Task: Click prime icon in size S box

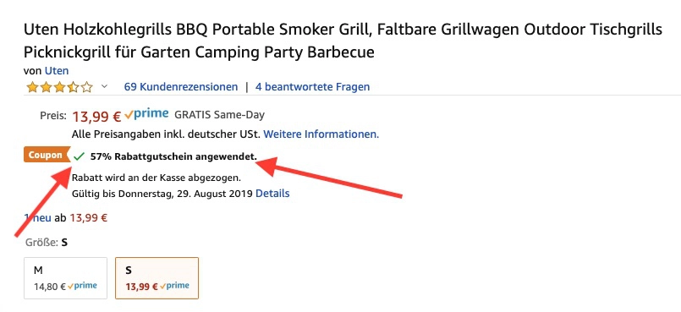Action: tap(174, 286)
